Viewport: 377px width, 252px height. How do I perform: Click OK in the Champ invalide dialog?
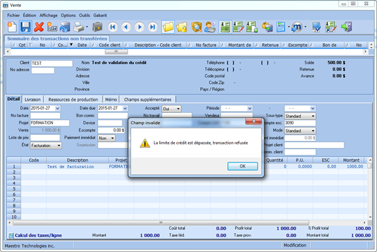coord(243,166)
